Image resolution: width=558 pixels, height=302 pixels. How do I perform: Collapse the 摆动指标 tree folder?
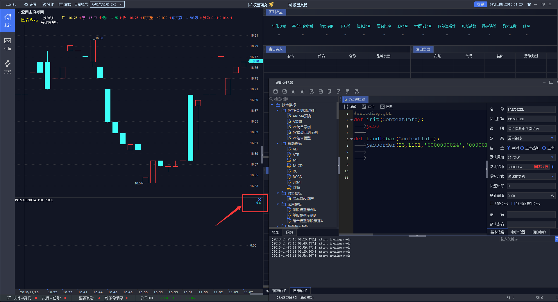(278, 143)
